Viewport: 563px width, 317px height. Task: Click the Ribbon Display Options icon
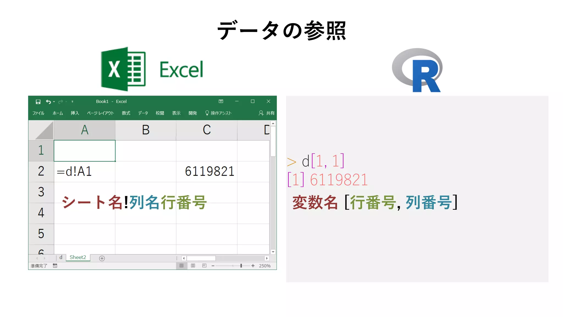point(221,101)
